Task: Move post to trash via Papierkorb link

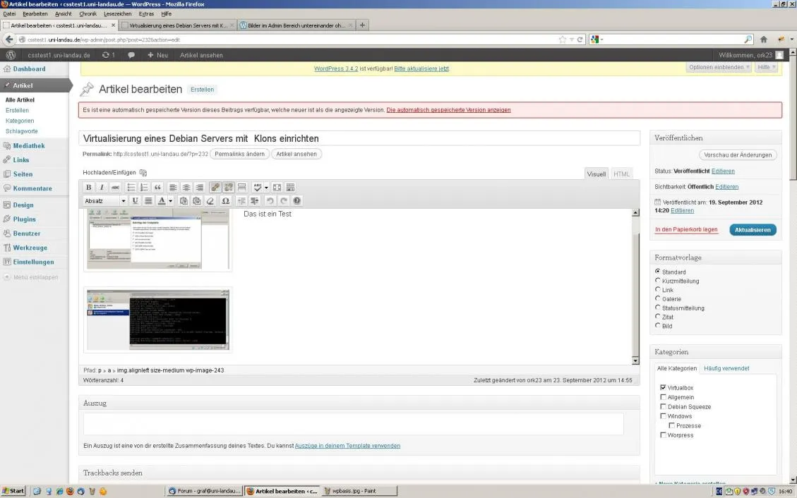Action: pyautogui.click(x=686, y=229)
